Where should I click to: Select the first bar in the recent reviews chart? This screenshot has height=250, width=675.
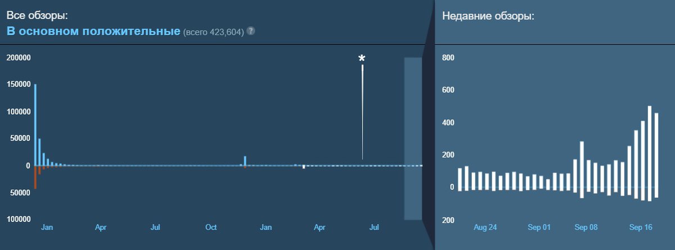click(460, 178)
